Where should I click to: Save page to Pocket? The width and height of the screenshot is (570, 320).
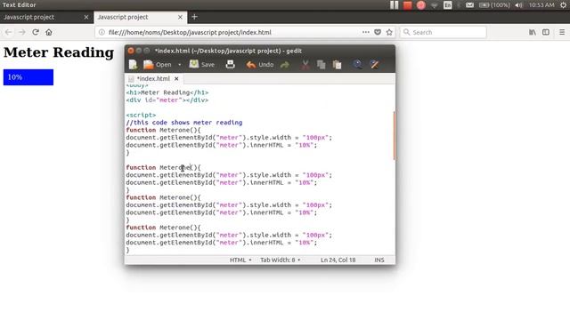coord(378,32)
